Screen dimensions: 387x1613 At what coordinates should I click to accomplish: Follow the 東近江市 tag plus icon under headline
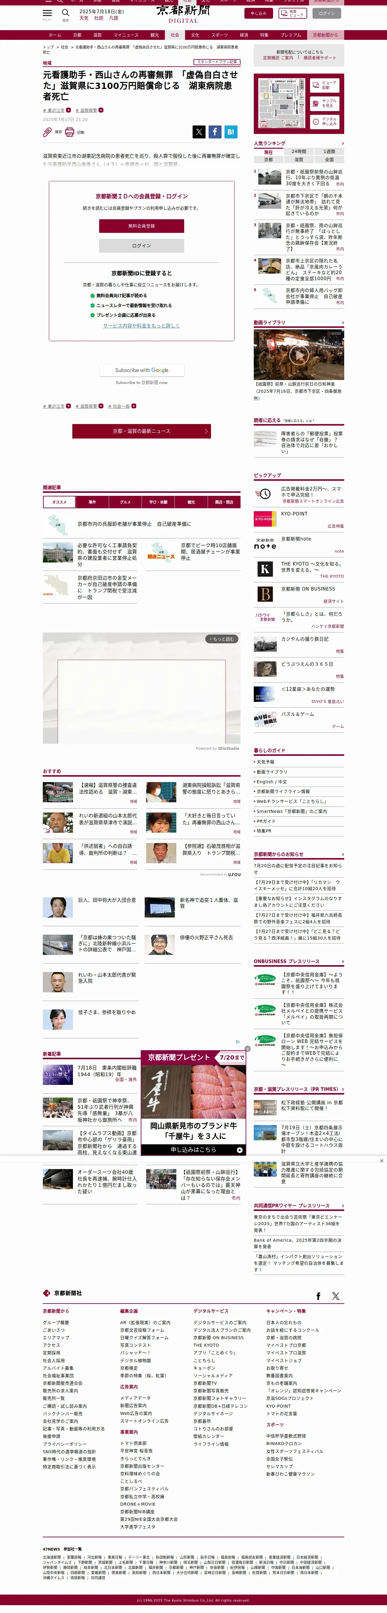[68, 110]
